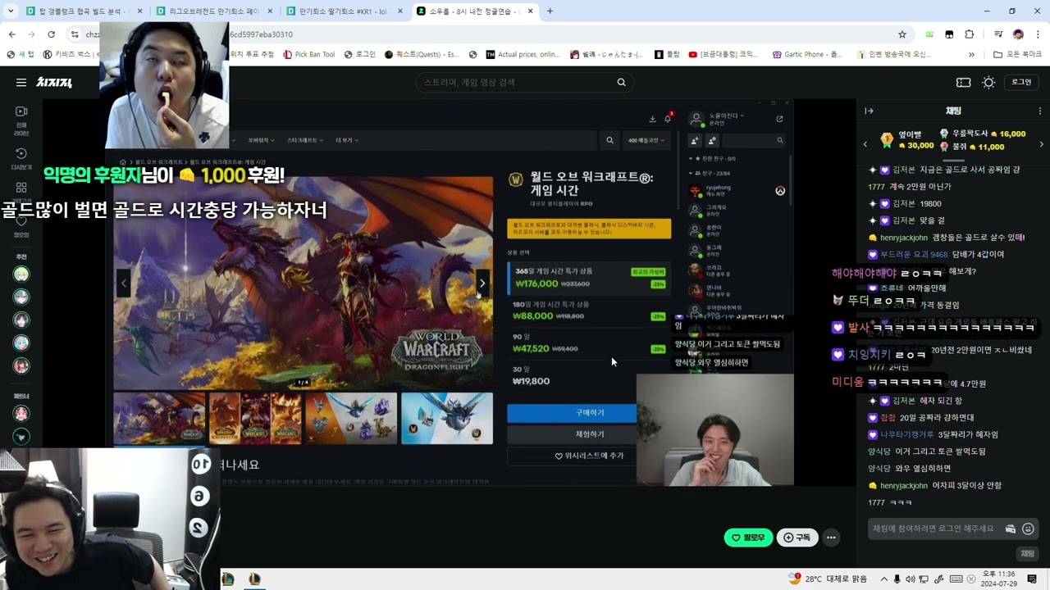Click the green 팔로우 follow button
Screen dimensions: 1050x590
(x=748, y=538)
